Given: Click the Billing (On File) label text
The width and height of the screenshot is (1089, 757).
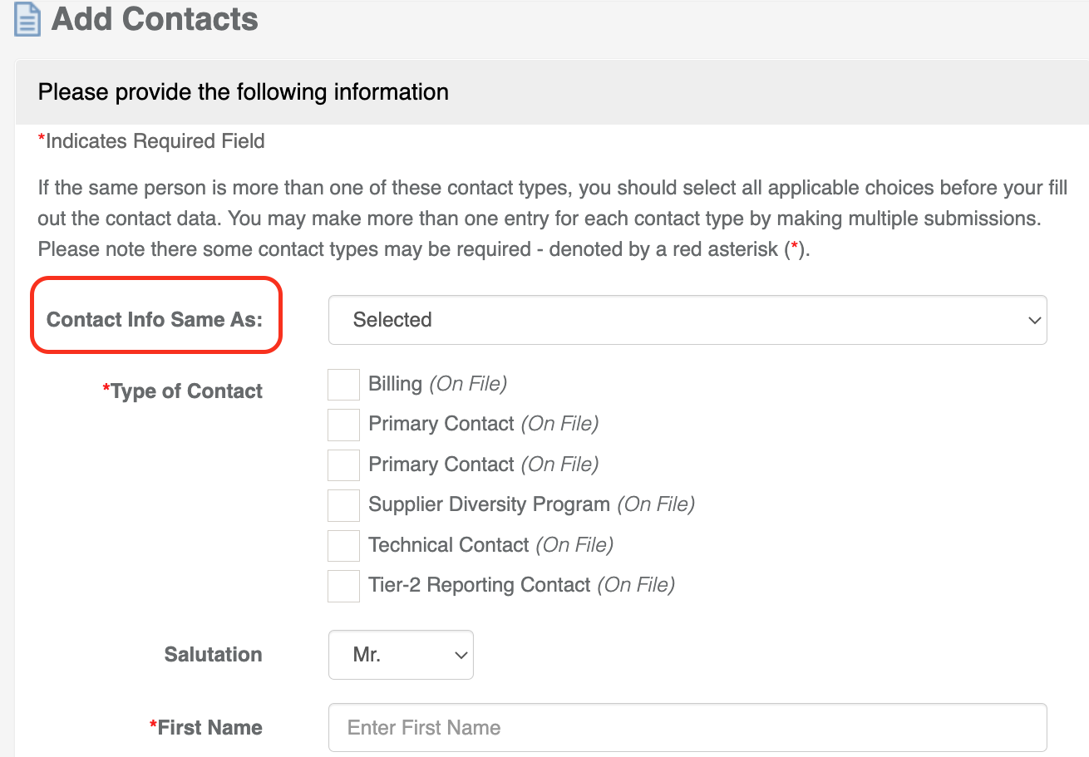Looking at the screenshot, I should point(437,384).
